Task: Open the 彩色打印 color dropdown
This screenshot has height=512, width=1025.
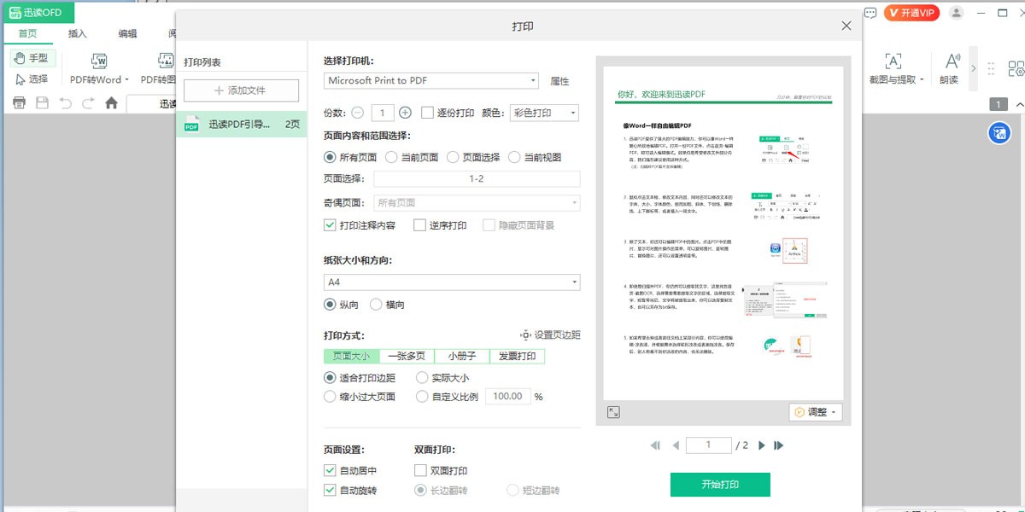Action: [x=544, y=113]
